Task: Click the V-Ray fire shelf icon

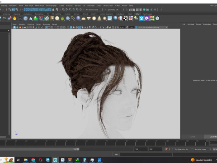Action: coord(15,19)
